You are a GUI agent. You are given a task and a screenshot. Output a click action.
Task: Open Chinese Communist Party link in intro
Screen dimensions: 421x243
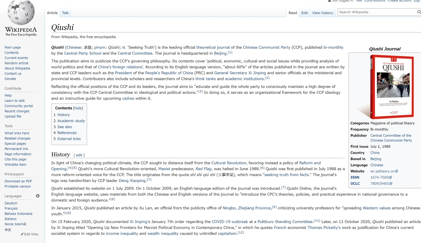(x=266, y=47)
